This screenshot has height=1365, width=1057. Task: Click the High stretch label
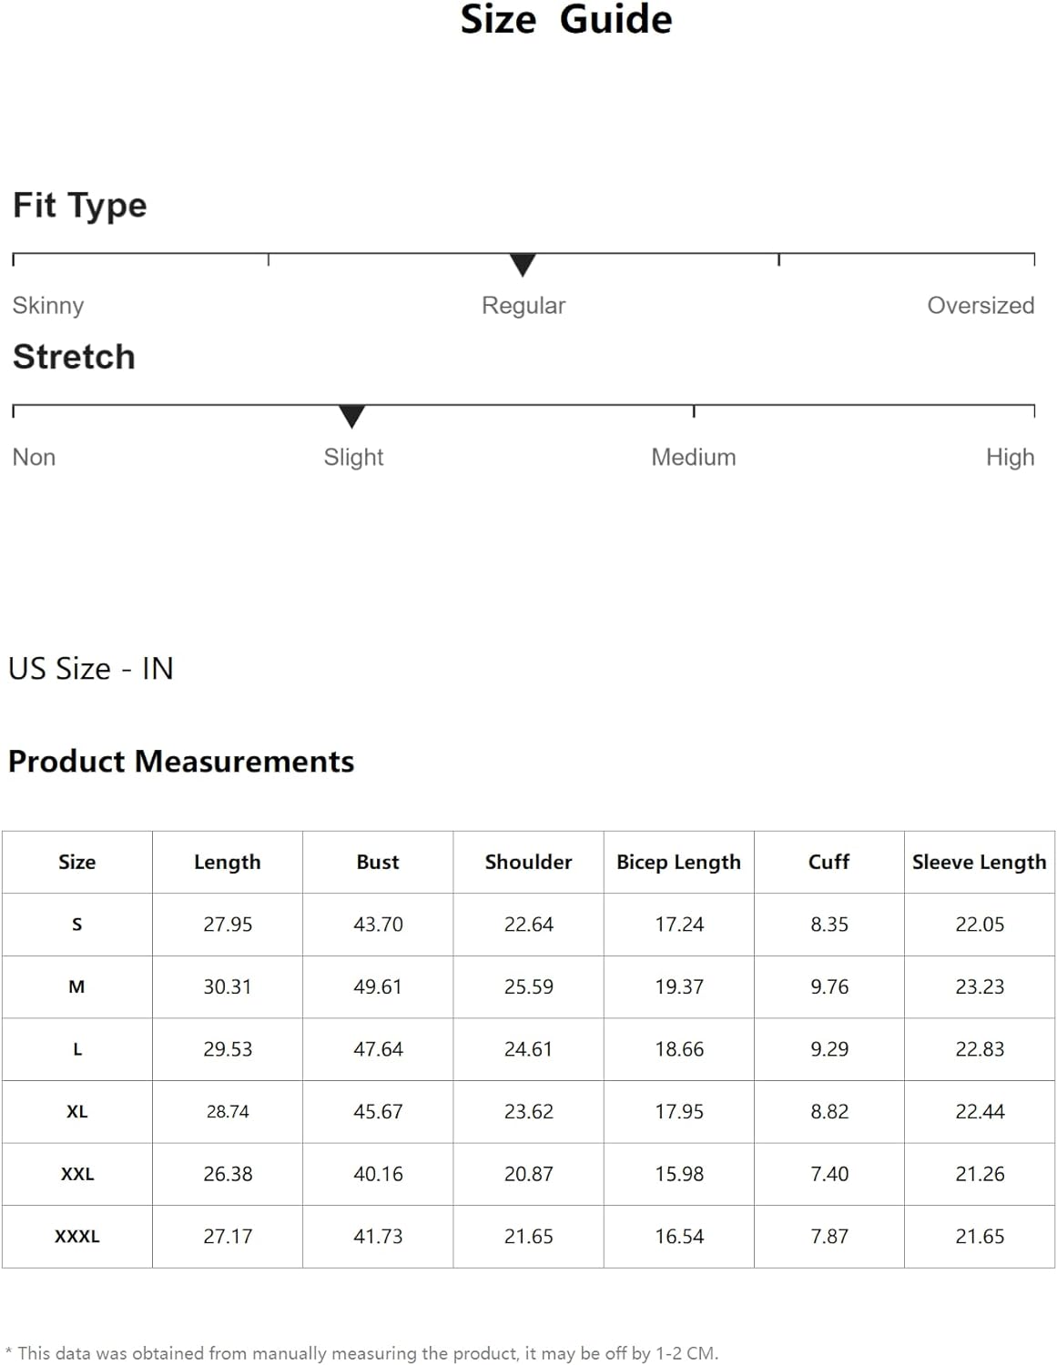(1011, 458)
